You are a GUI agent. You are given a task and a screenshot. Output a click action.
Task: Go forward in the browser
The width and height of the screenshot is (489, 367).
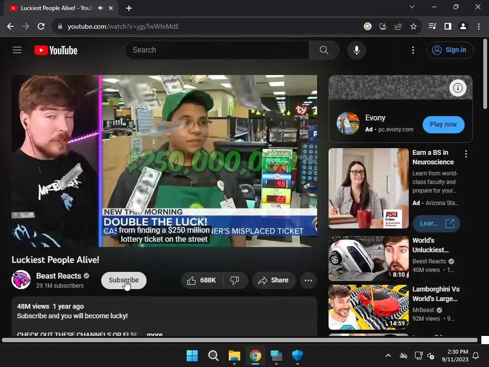(26, 27)
